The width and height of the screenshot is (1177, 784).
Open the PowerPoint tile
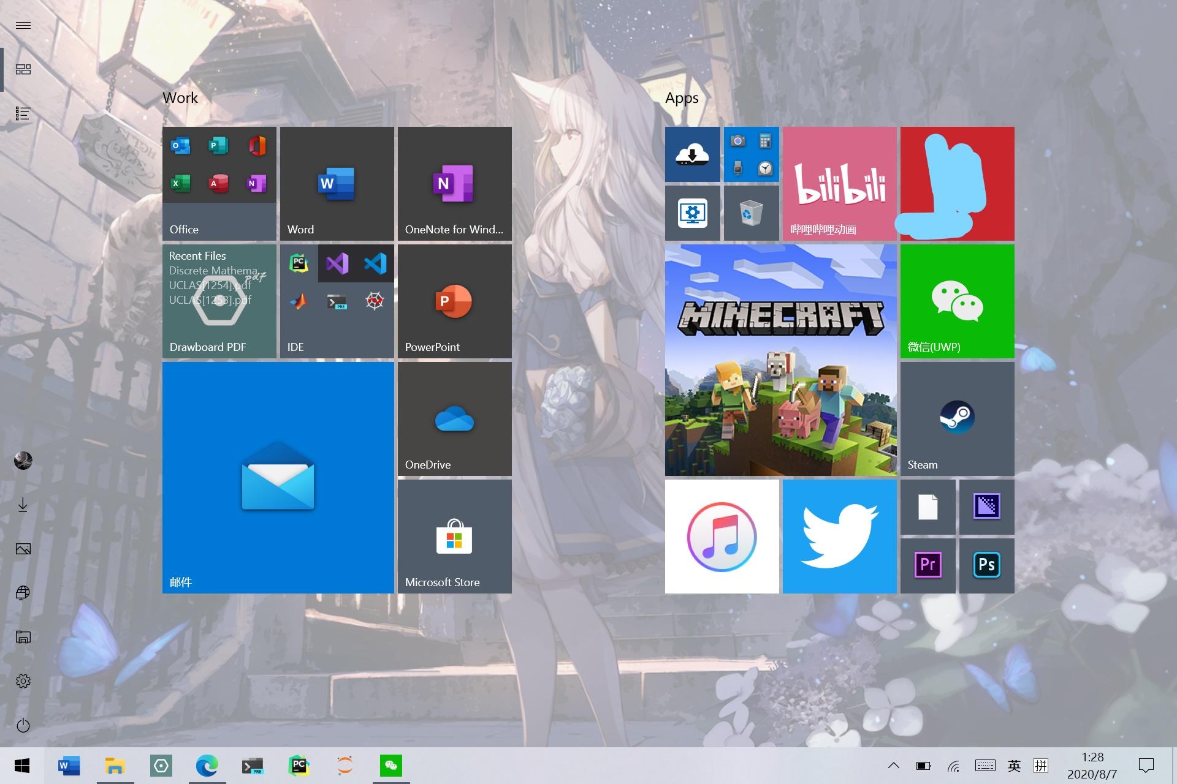pos(454,301)
